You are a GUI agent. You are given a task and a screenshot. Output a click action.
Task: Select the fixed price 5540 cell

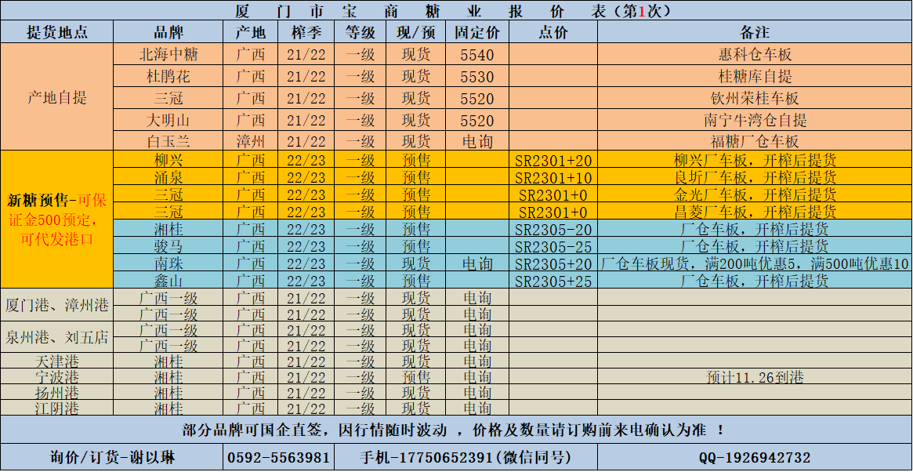pyautogui.click(x=477, y=55)
